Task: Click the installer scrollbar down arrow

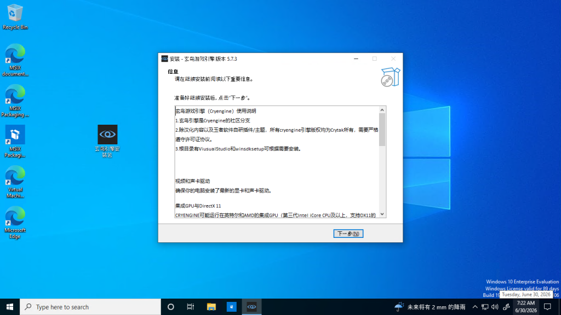Action: point(382,214)
